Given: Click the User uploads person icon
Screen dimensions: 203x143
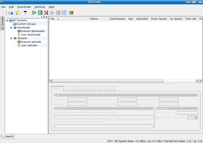Looking at the screenshot, I should tap(19, 45).
